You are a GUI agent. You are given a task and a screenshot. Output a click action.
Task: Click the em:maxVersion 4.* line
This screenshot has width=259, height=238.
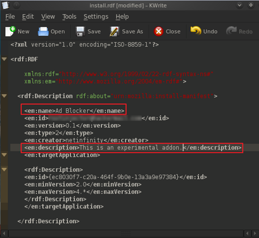point(83,192)
